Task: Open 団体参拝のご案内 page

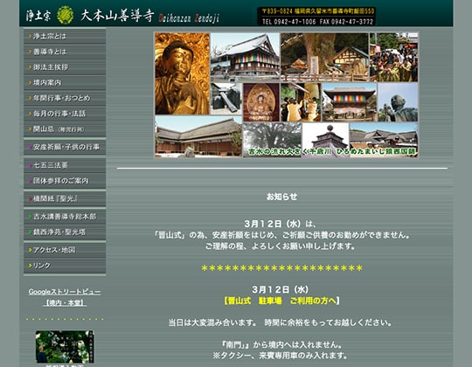Action: click(65, 181)
